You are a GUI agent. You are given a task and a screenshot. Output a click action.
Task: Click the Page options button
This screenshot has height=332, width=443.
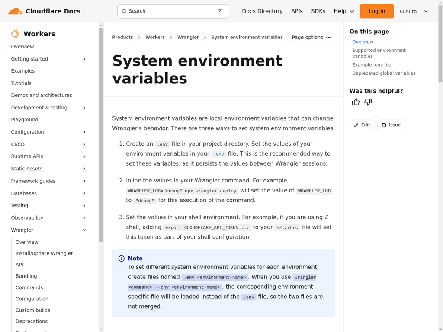(x=311, y=37)
